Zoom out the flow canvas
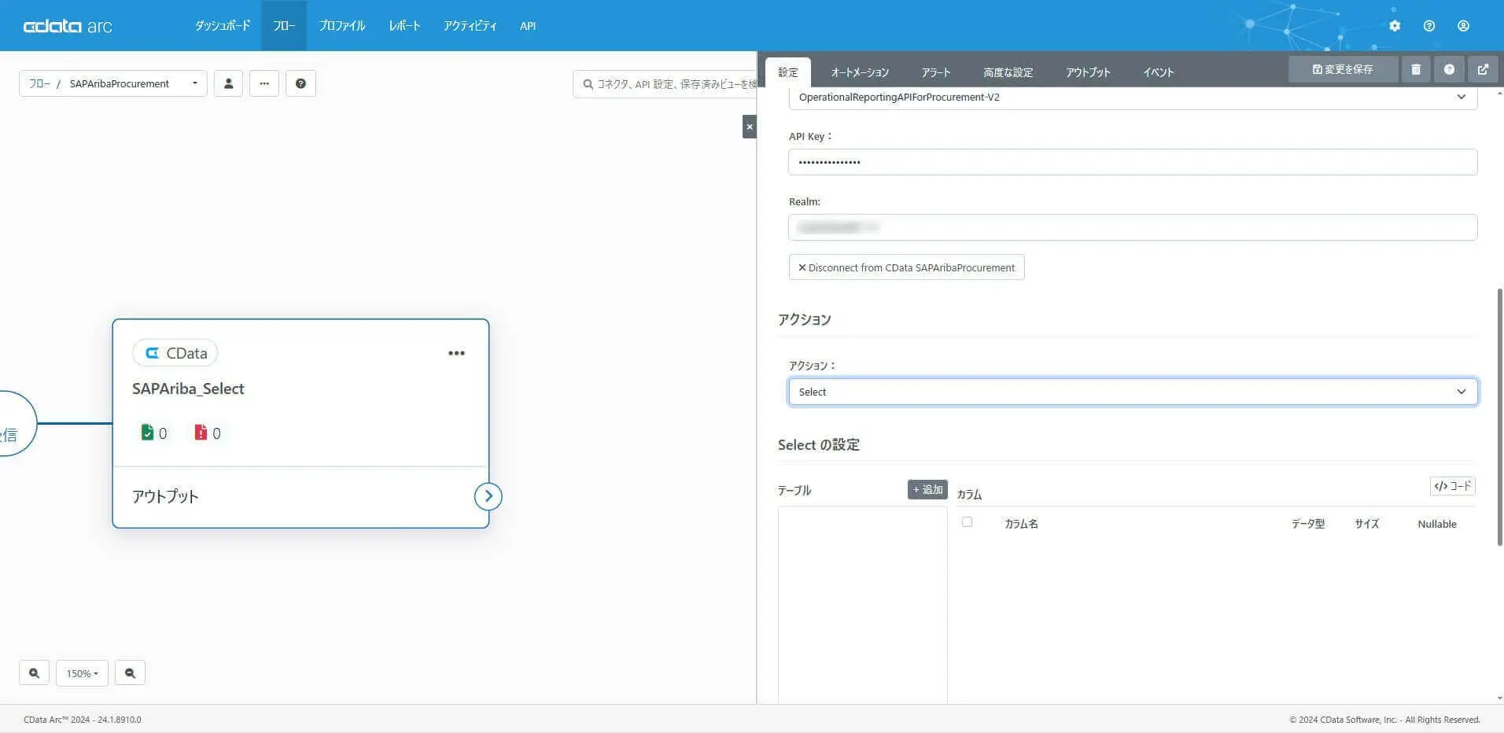1504x733 pixels. click(130, 673)
